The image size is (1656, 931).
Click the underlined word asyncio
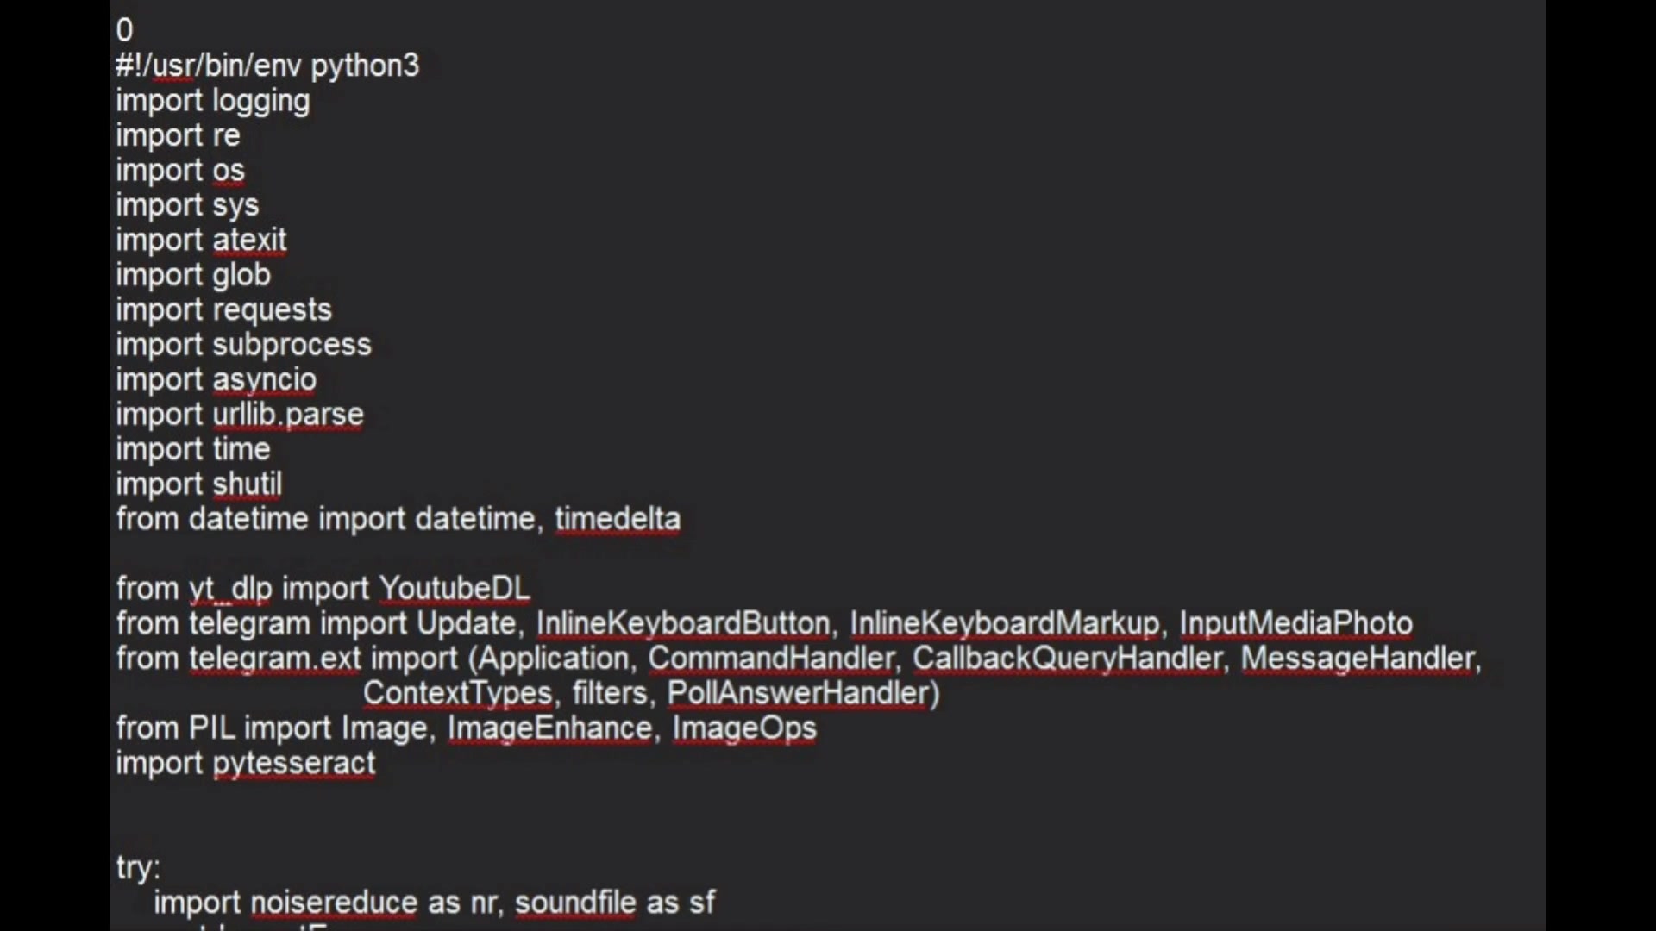tap(264, 380)
